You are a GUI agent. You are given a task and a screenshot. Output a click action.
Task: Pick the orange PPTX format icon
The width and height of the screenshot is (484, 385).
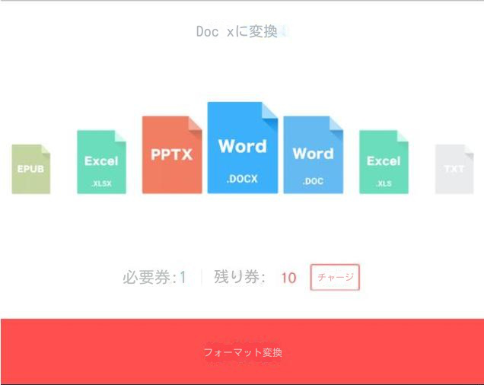[172, 155]
